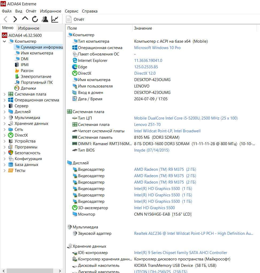Open the Избранное menu in menu bar
The image size is (260, 273).
51,11
